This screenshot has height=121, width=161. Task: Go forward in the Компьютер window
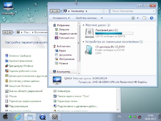57,11
